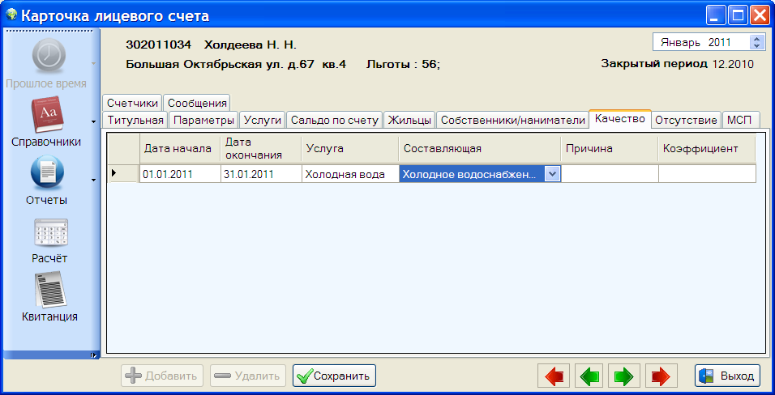Screen dimensions: 775x395
Task: Go to first record with red left arrow
Action: (554, 376)
